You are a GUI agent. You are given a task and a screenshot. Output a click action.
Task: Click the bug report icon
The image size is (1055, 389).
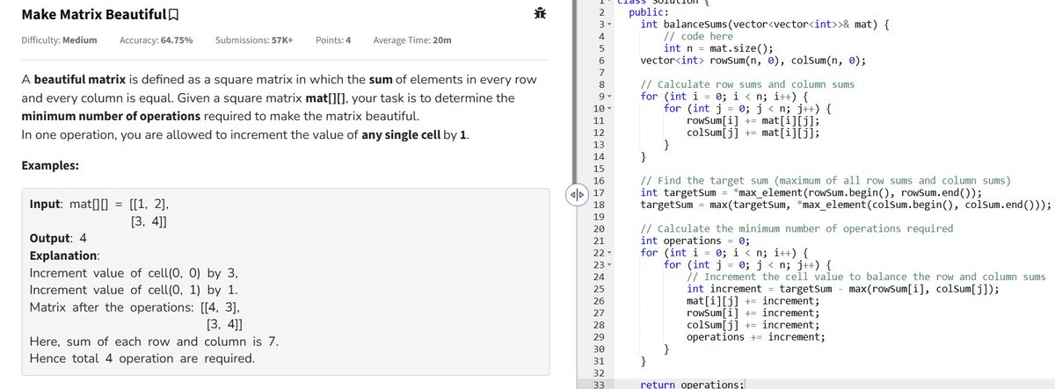(x=541, y=12)
